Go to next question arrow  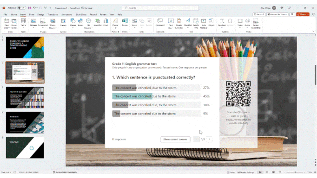coord(209,140)
